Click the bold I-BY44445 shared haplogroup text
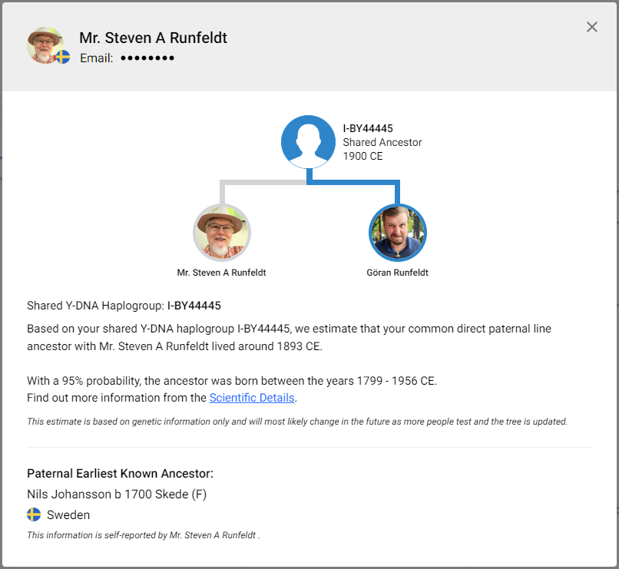Viewport: 619px width, 569px height. (194, 306)
